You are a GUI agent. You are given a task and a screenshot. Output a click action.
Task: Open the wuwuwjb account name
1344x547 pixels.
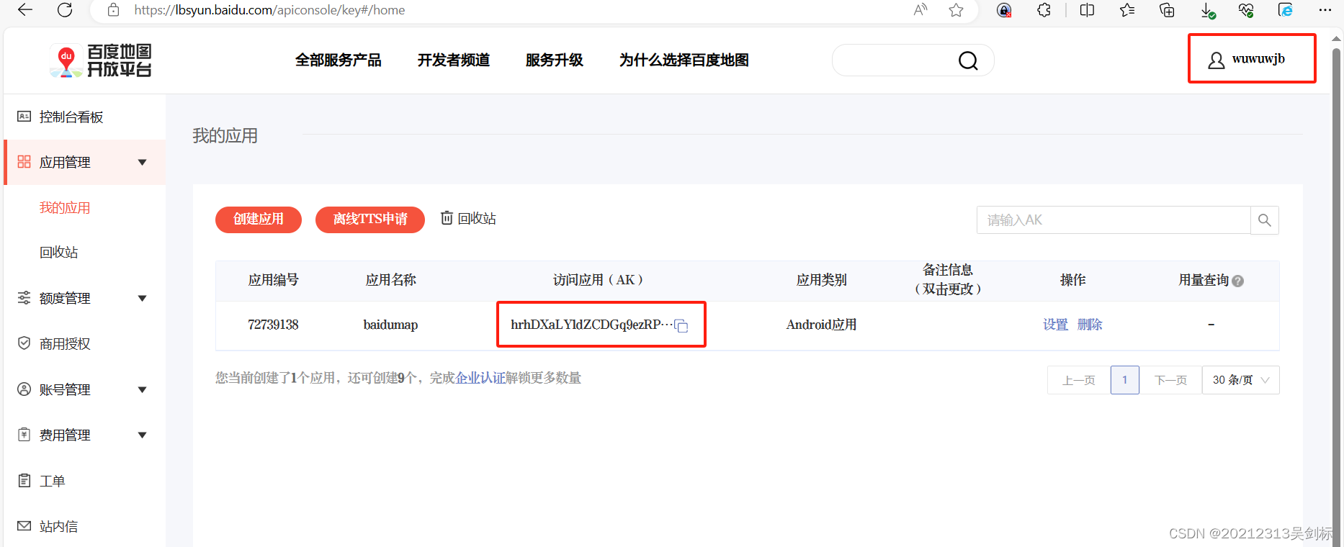(1258, 59)
